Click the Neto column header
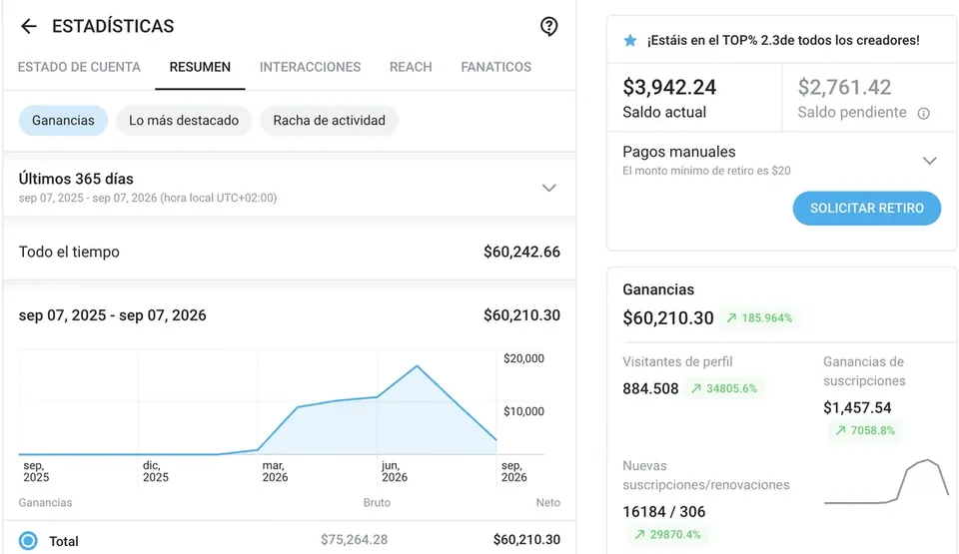Screen dimensions: 959x554 coord(548,503)
